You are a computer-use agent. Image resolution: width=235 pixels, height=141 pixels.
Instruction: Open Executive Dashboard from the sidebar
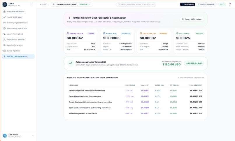tap(18, 12)
